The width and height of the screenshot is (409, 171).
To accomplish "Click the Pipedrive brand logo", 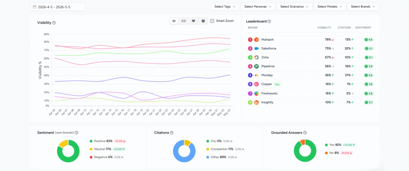I will coord(256,66).
